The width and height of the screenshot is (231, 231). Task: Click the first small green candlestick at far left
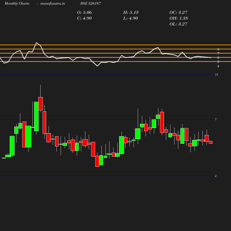point(4,158)
